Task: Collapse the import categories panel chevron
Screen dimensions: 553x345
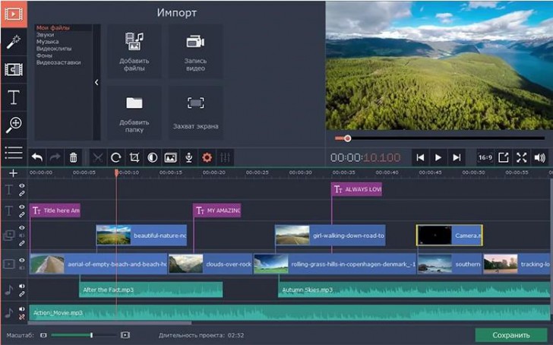Action: (x=96, y=82)
